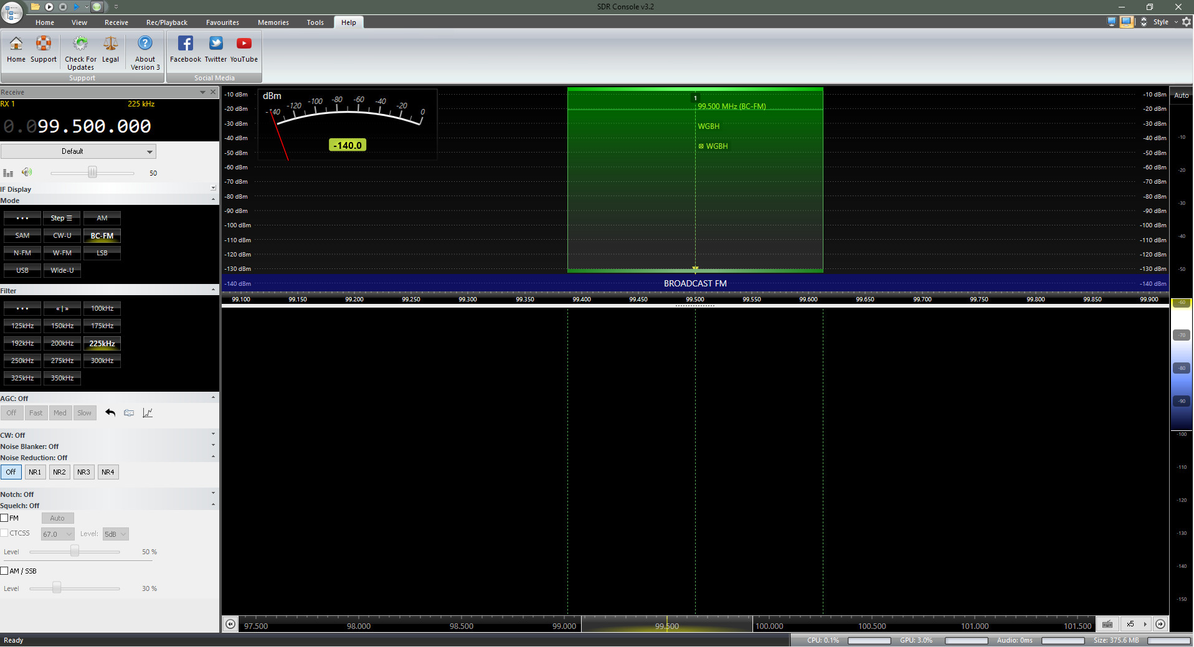The height and width of the screenshot is (647, 1194).
Task: Click the Check For Updates icon
Action: click(80, 44)
